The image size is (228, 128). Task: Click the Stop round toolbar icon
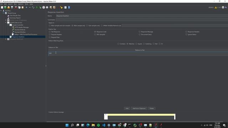(43, 7)
